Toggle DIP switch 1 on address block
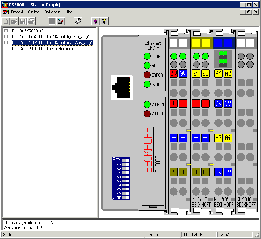Image resolution: width=261 pixels, height=239 pixels. click(125, 160)
